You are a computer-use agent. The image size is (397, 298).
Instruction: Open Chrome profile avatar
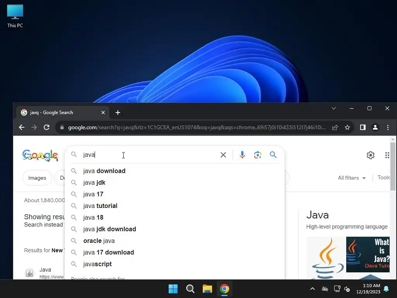(x=375, y=127)
